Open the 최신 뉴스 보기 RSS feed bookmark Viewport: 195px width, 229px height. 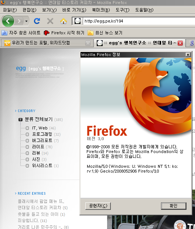point(105,33)
